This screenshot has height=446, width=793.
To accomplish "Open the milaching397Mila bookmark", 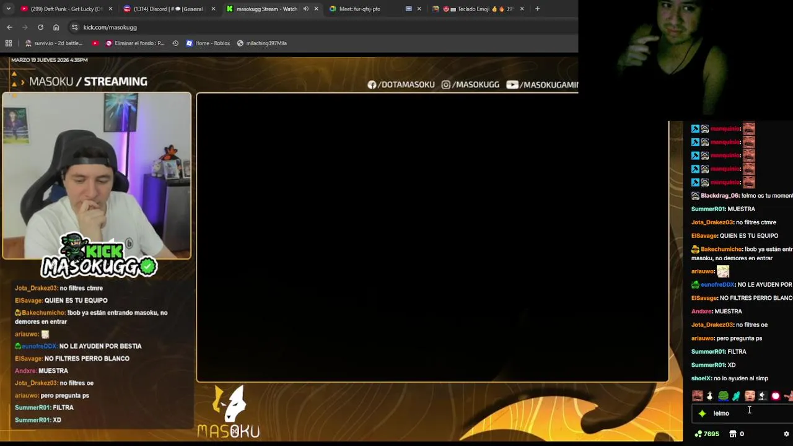I will click(x=262, y=43).
